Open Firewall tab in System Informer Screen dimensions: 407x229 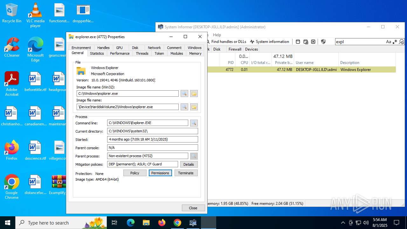[x=235, y=49]
